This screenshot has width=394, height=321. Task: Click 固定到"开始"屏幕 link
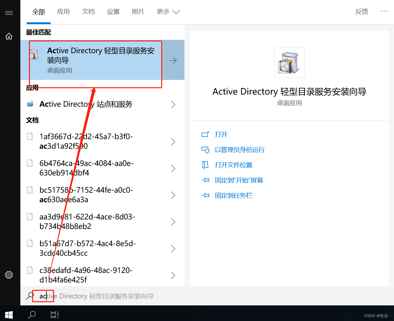coord(239,180)
